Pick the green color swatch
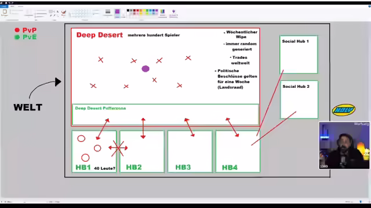The image size is (371, 208). point(147,10)
